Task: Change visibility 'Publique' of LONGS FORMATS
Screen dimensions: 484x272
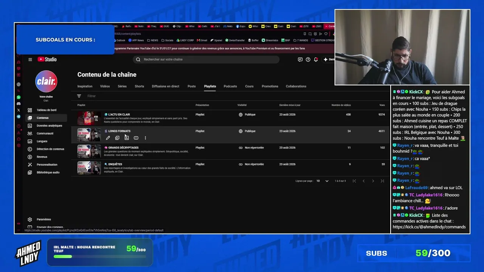Action: (x=247, y=131)
